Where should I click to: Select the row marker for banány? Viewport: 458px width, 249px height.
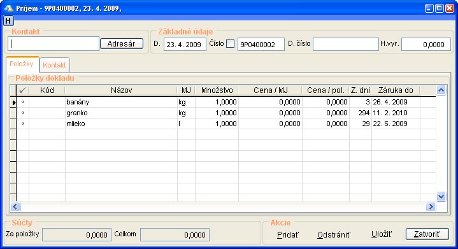pos(13,102)
